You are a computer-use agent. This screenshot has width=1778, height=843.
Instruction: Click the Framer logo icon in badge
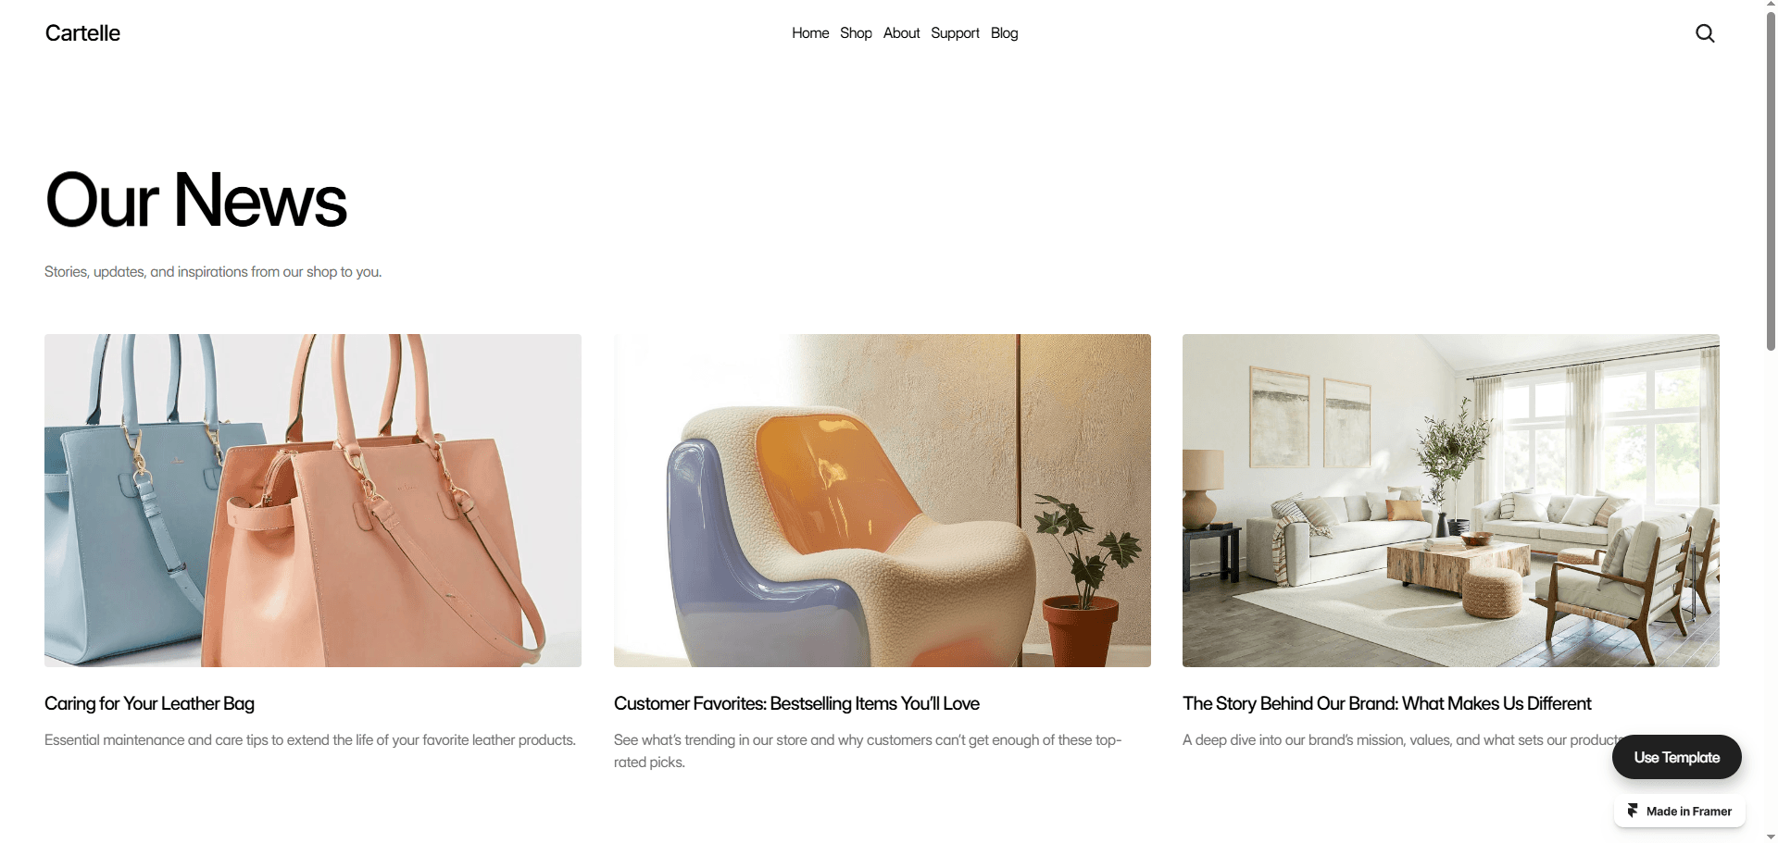(1633, 811)
